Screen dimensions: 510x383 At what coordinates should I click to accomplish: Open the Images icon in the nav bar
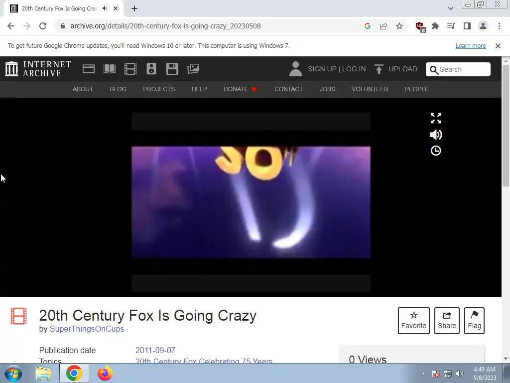point(193,69)
